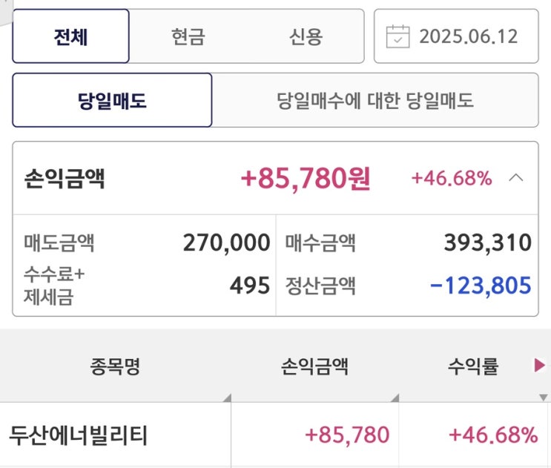Click the 매수금액 value 393,310
The width and height of the screenshot is (551, 468).
click(x=488, y=243)
